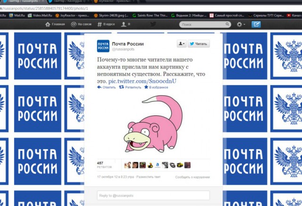Click the search magnifier icon
302x206 pixels.
(227, 24)
